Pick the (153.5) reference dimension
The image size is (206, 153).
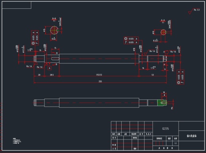point(99,75)
